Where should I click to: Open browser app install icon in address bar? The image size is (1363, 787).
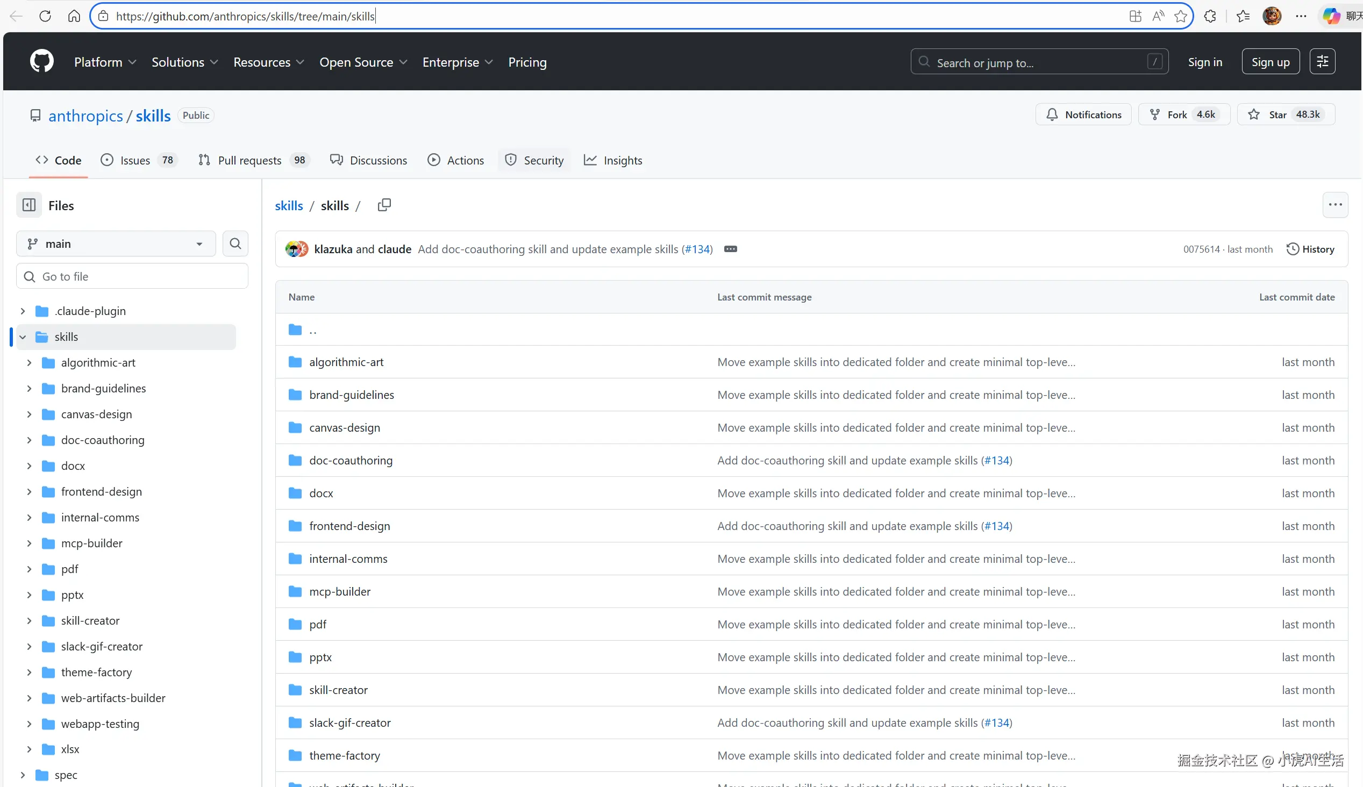tap(1135, 16)
